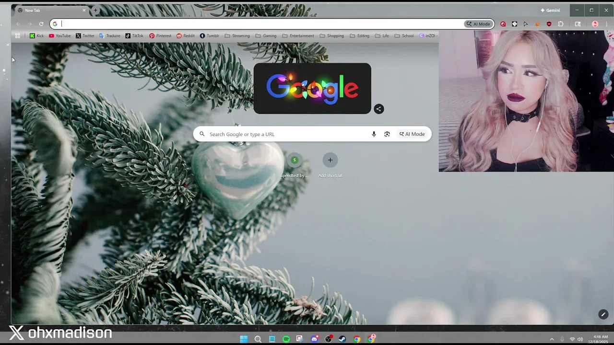Expand the Life bookmarks folder
The image size is (614, 345).
(x=382, y=36)
